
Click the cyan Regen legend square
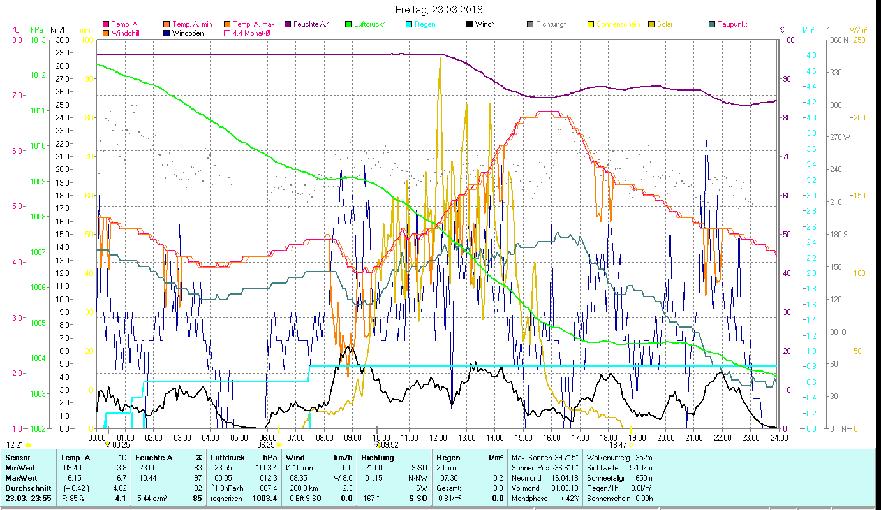[409, 25]
